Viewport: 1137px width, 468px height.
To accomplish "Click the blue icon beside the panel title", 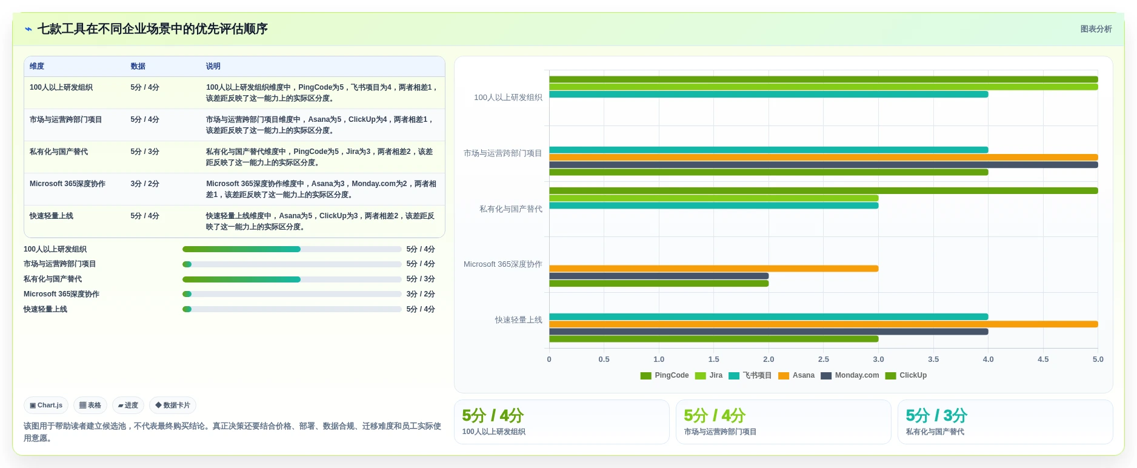I will [28, 29].
